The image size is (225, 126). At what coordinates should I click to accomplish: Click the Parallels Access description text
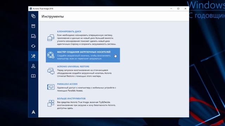pyautogui.click(x=86, y=89)
